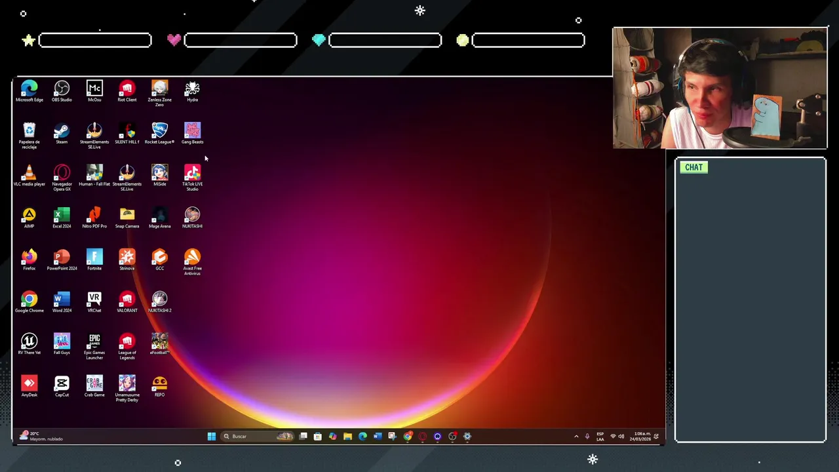Select the eFootball desktop icon
839x472 pixels.
click(x=159, y=344)
